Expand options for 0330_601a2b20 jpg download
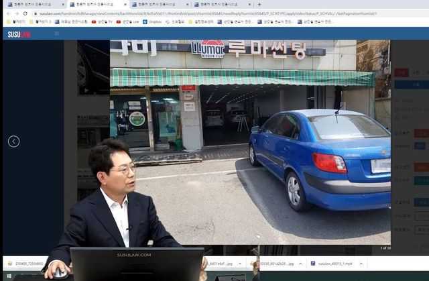429x281 pixels. pos(300,264)
